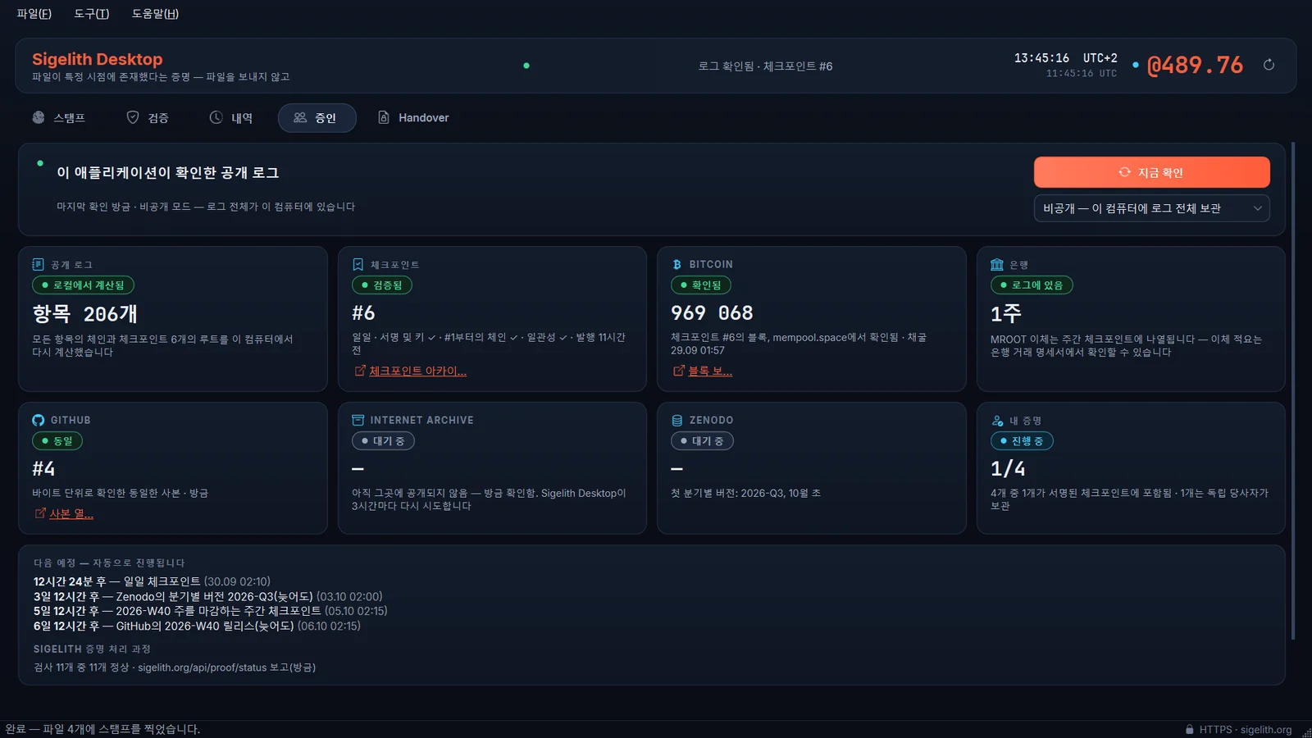
Task: Click the vertical scrollbar on the right
Action: pyautogui.click(x=1293, y=391)
